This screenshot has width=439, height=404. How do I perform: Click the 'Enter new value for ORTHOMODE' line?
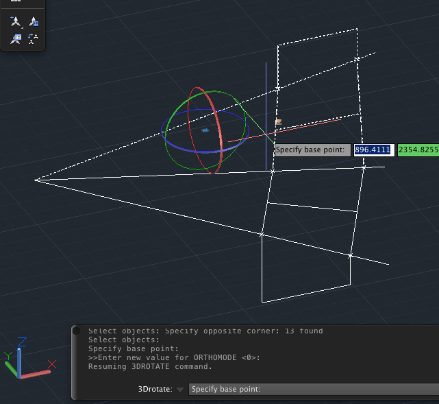point(174,357)
